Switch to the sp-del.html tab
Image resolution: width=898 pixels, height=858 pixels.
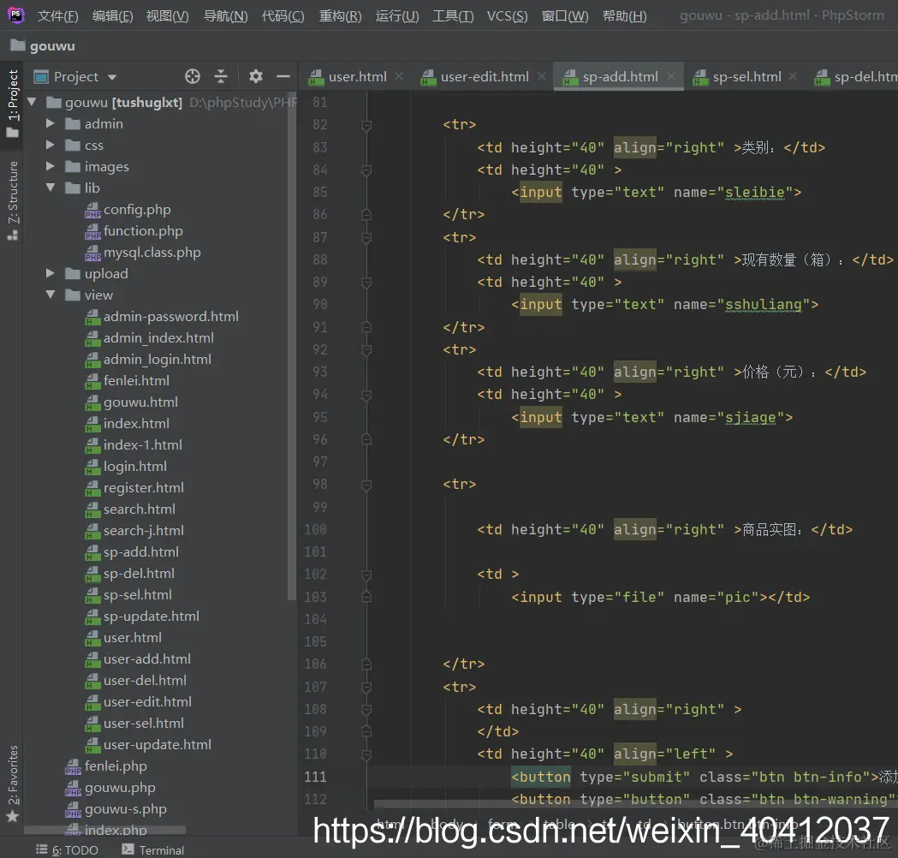coord(855,77)
